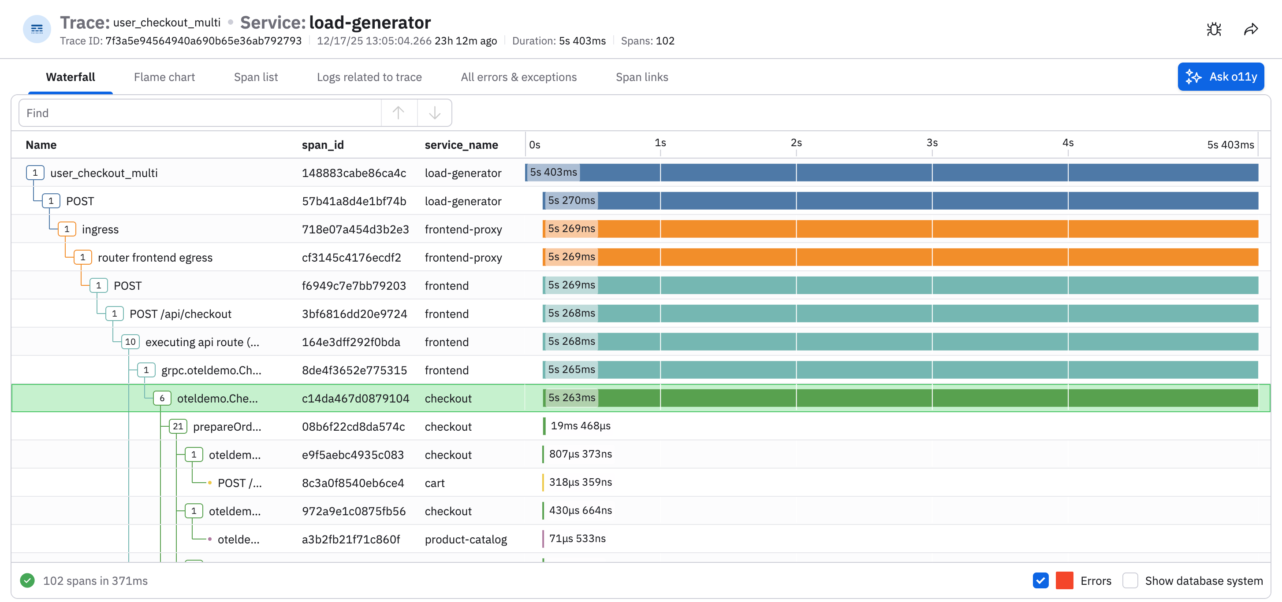Click the trace icon beside the title
Image resolution: width=1282 pixels, height=602 pixels.
pos(37,30)
